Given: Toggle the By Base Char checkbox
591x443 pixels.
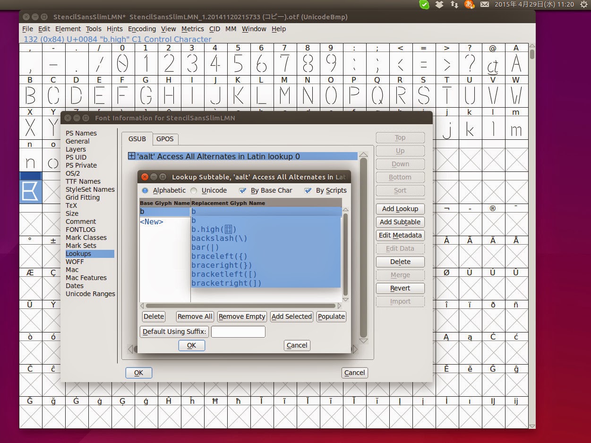Looking at the screenshot, I should tap(243, 191).
